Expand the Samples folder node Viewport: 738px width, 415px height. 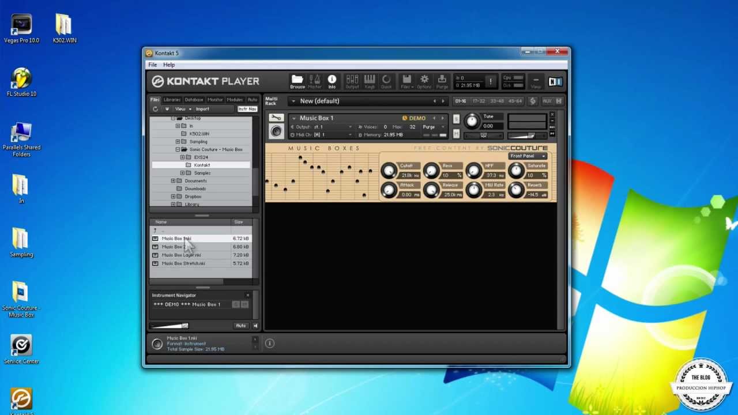(182, 173)
